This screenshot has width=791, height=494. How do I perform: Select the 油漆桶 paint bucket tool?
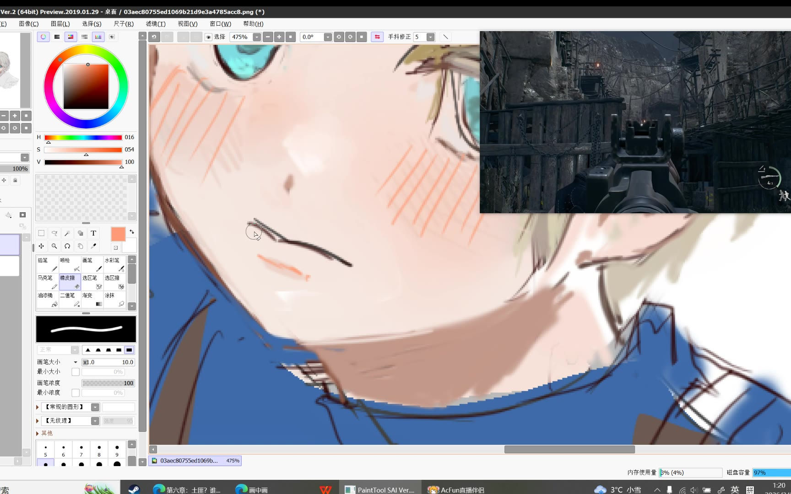(47, 300)
